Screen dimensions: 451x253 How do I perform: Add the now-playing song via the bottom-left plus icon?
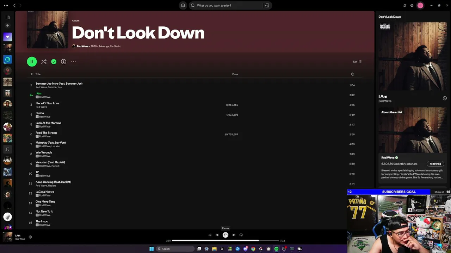click(30, 237)
